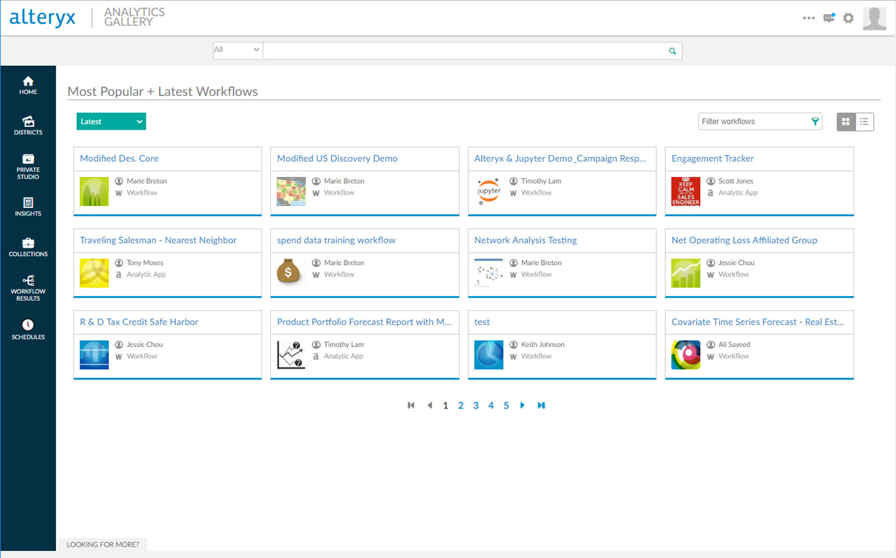Go to the previous page arrow
Viewport: 896px width, 558px height.
pyautogui.click(x=430, y=405)
